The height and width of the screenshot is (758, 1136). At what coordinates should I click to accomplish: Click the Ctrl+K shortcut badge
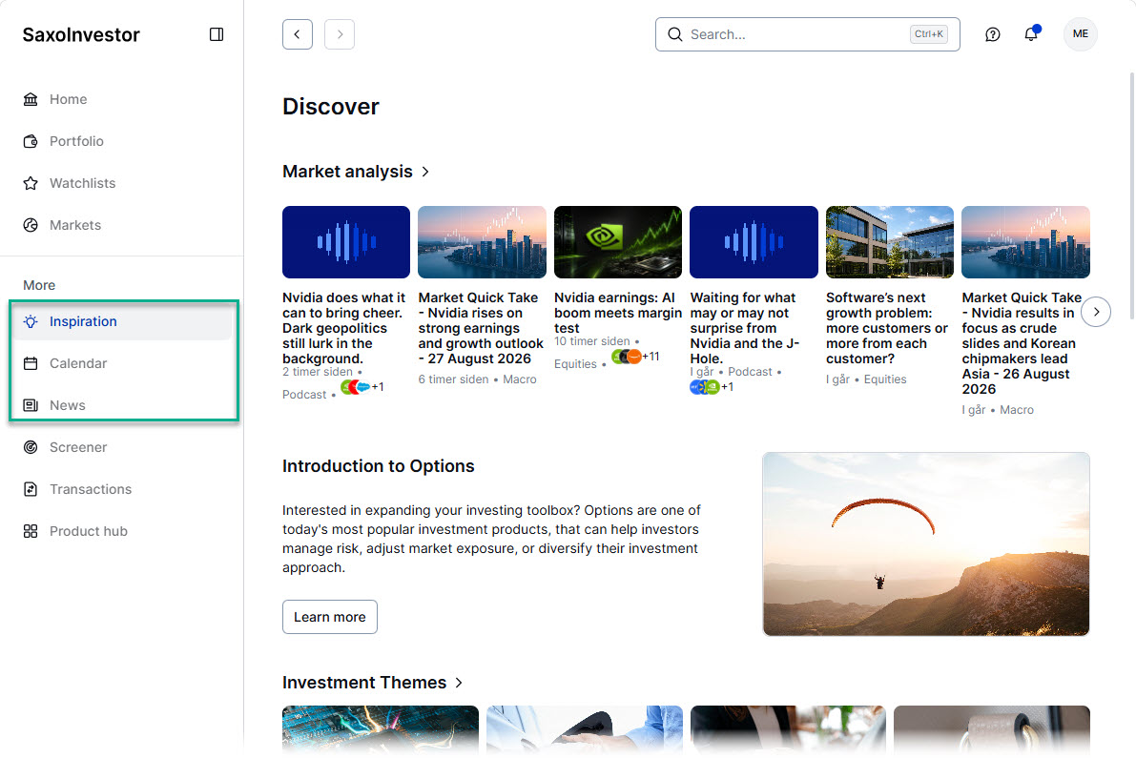point(929,34)
